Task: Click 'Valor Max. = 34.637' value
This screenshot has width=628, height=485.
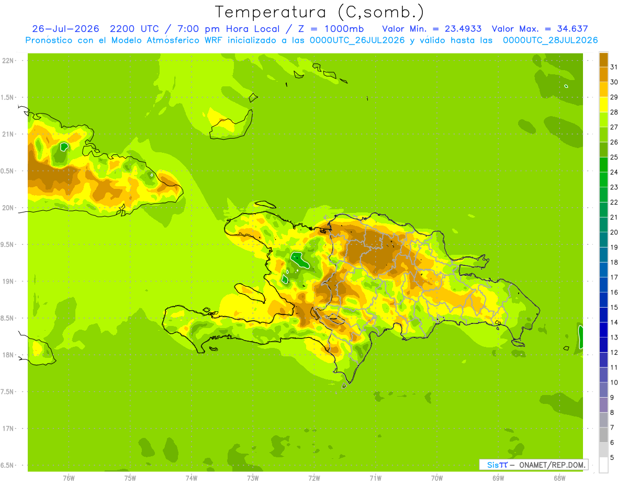Action: [540, 29]
